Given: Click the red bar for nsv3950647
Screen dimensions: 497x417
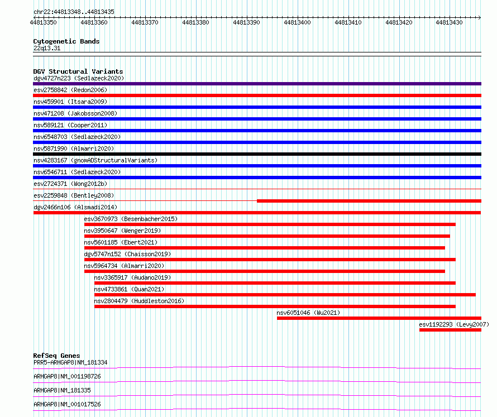Looking at the screenshot, I should [x=267, y=236].
